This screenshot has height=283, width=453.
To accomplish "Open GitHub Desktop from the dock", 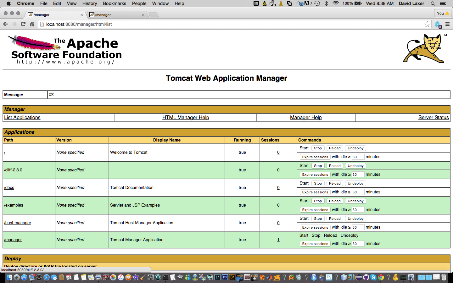I will (366, 277).
